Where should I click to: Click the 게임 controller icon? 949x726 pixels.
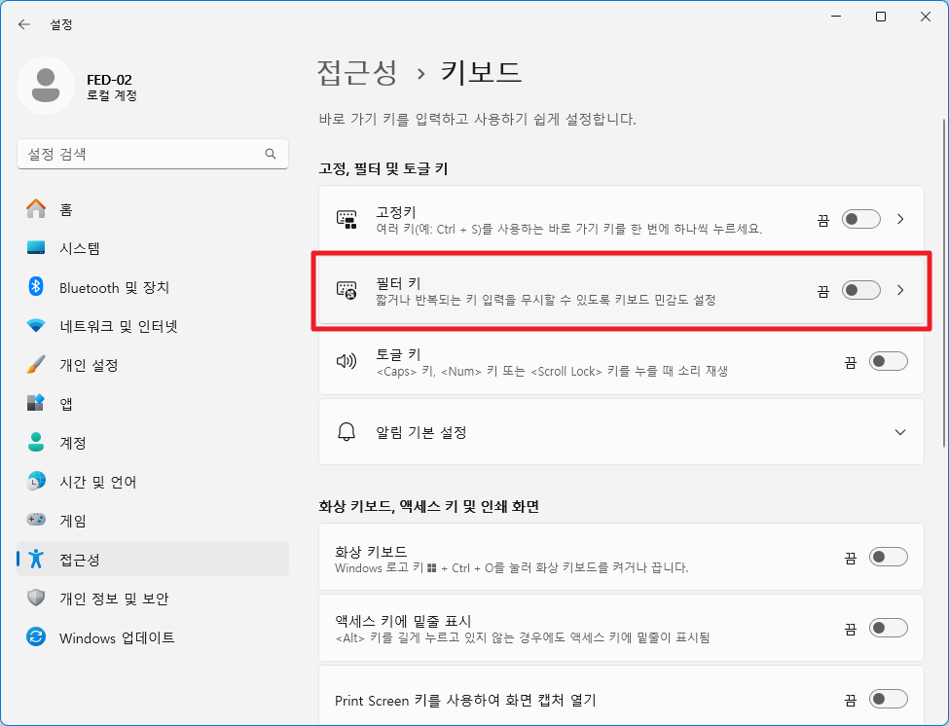[x=36, y=519]
